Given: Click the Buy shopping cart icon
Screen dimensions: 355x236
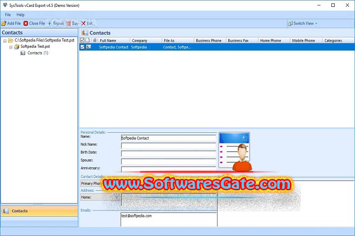Looking at the screenshot, I should pyautogui.click(x=69, y=23).
